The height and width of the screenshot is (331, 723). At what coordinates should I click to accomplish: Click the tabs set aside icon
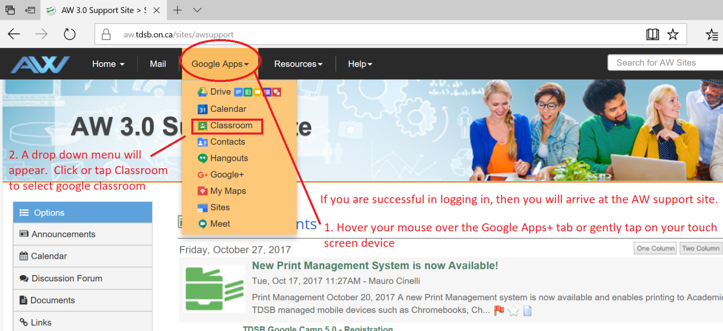coord(10,9)
